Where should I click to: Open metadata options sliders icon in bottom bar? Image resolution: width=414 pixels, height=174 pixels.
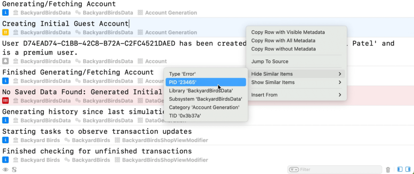tap(14, 169)
